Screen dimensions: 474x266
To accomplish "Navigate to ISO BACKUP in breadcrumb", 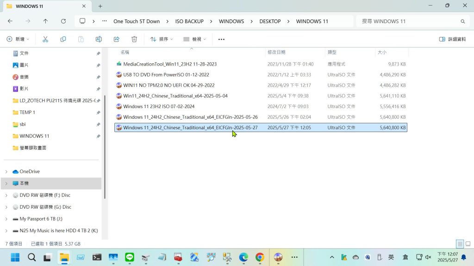I will pyautogui.click(x=189, y=21).
